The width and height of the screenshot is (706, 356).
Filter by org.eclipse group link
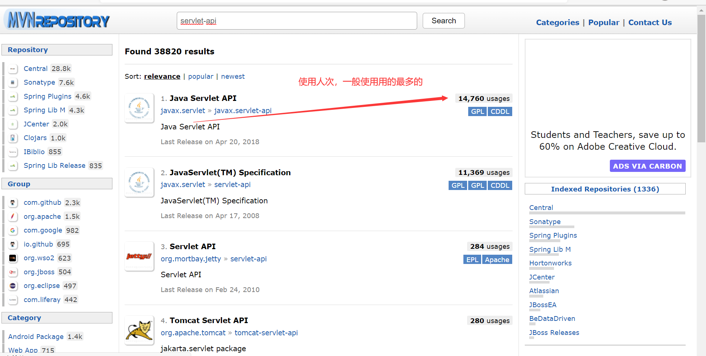[x=41, y=286]
